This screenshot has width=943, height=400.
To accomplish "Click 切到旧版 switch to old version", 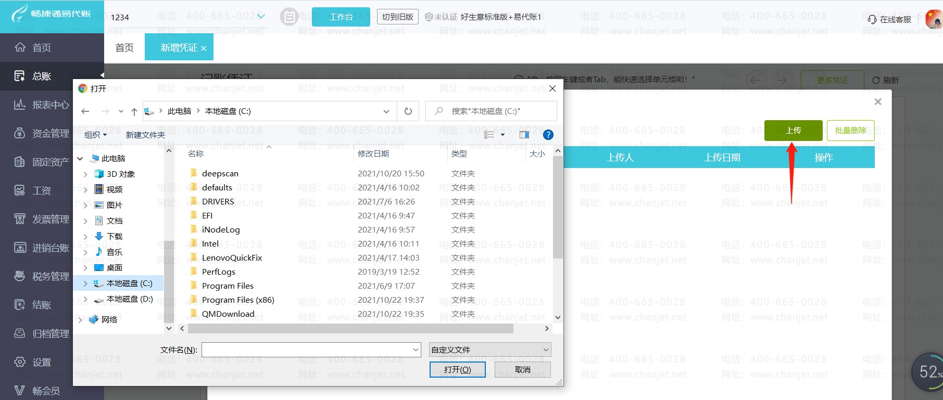I will (x=398, y=17).
